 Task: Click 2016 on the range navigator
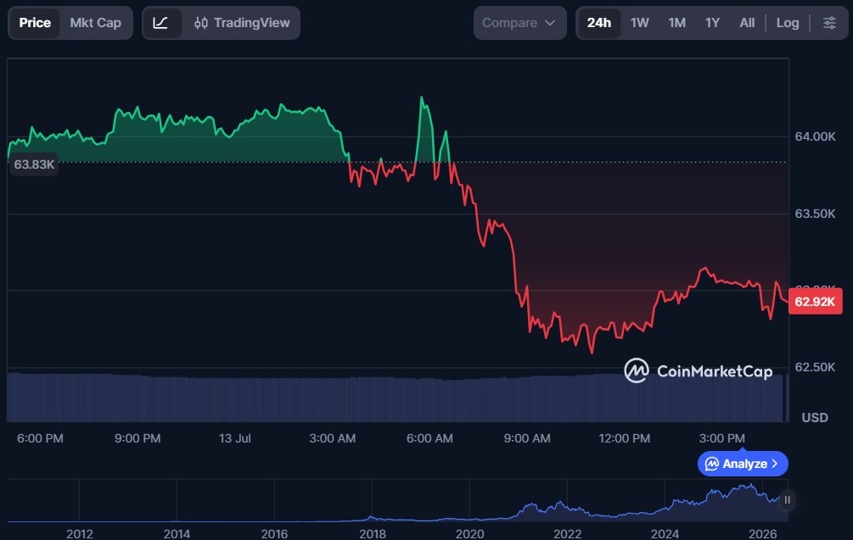[274, 533]
